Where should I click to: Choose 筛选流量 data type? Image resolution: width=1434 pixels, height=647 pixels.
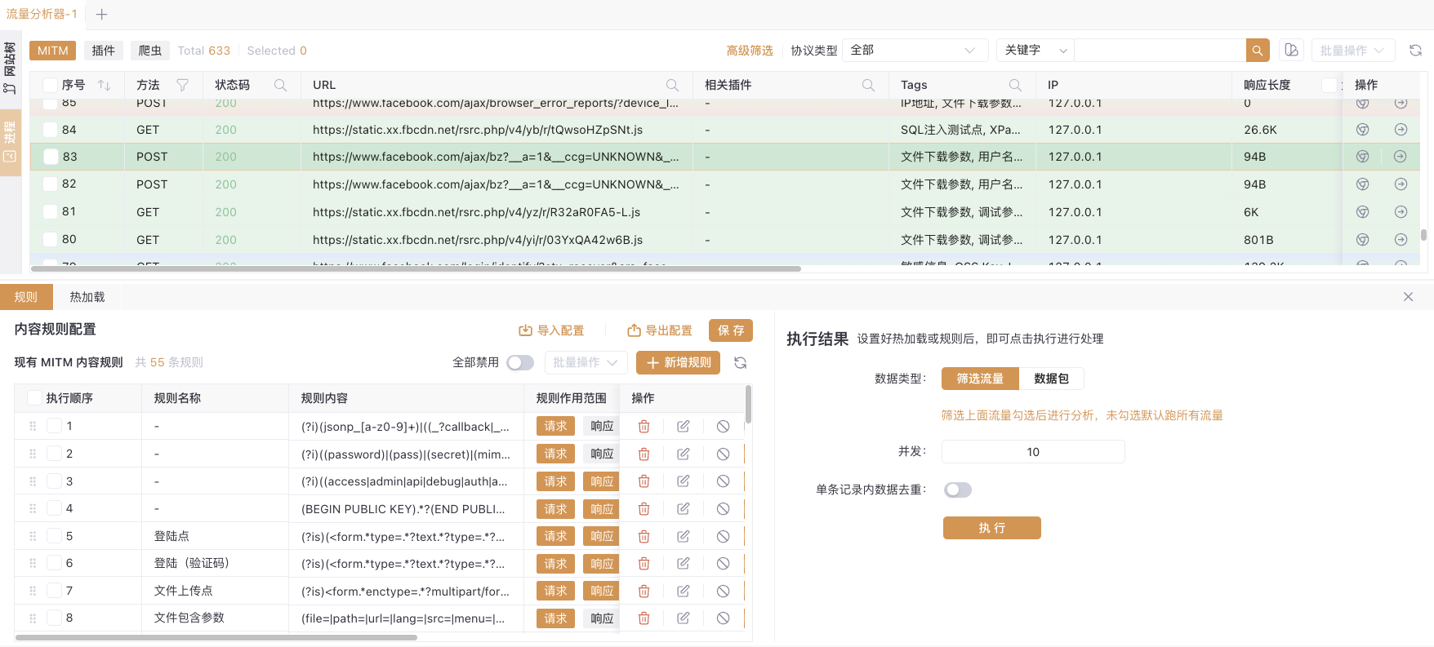[x=980, y=379]
